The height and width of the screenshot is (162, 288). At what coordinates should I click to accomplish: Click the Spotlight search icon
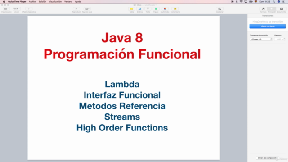[x=274, y=2]
